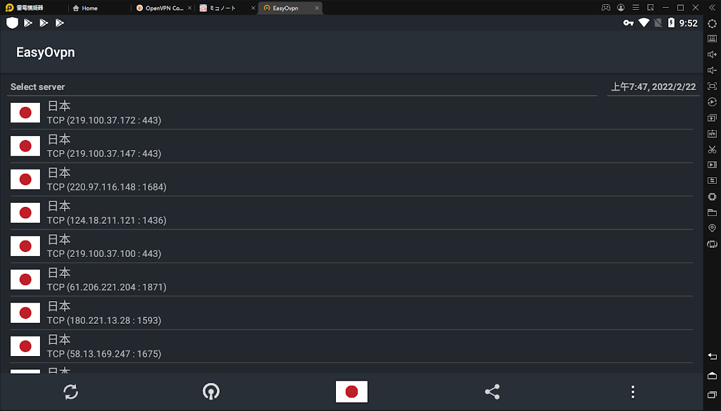721x411 pixels.
Task: Click the 'Select server' heading
Action: pyautogui.click(x=38, y=87)
